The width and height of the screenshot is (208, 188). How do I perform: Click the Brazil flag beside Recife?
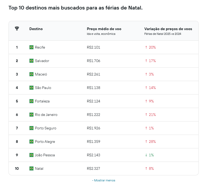[31, 47]
